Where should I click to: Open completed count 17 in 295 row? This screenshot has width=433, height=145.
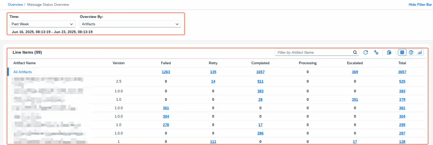pyautogui.click(x=260, y=125)
